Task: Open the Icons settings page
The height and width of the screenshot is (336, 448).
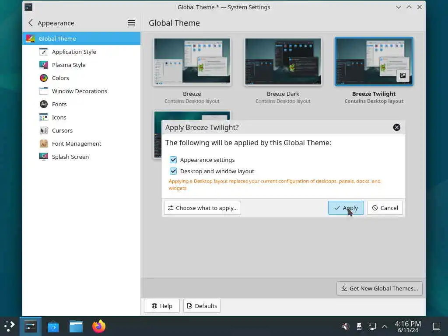Action: (x=81, y=117)
